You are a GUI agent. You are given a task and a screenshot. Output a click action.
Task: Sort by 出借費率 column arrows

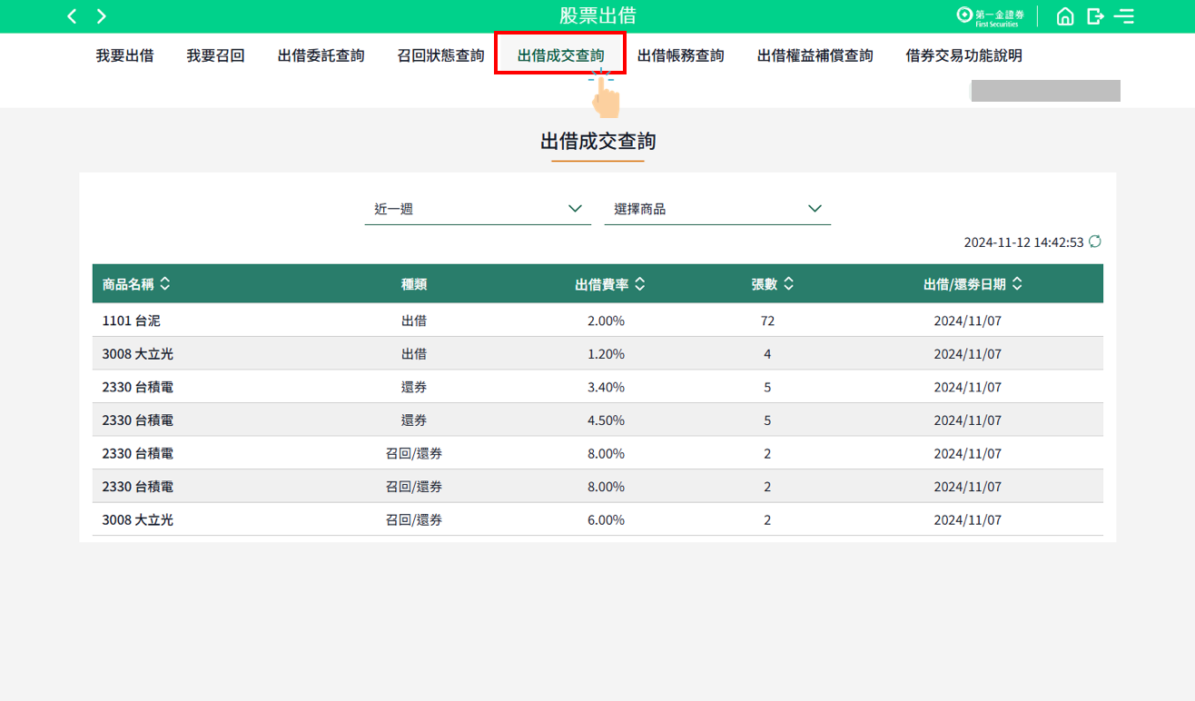pos(640,284)
